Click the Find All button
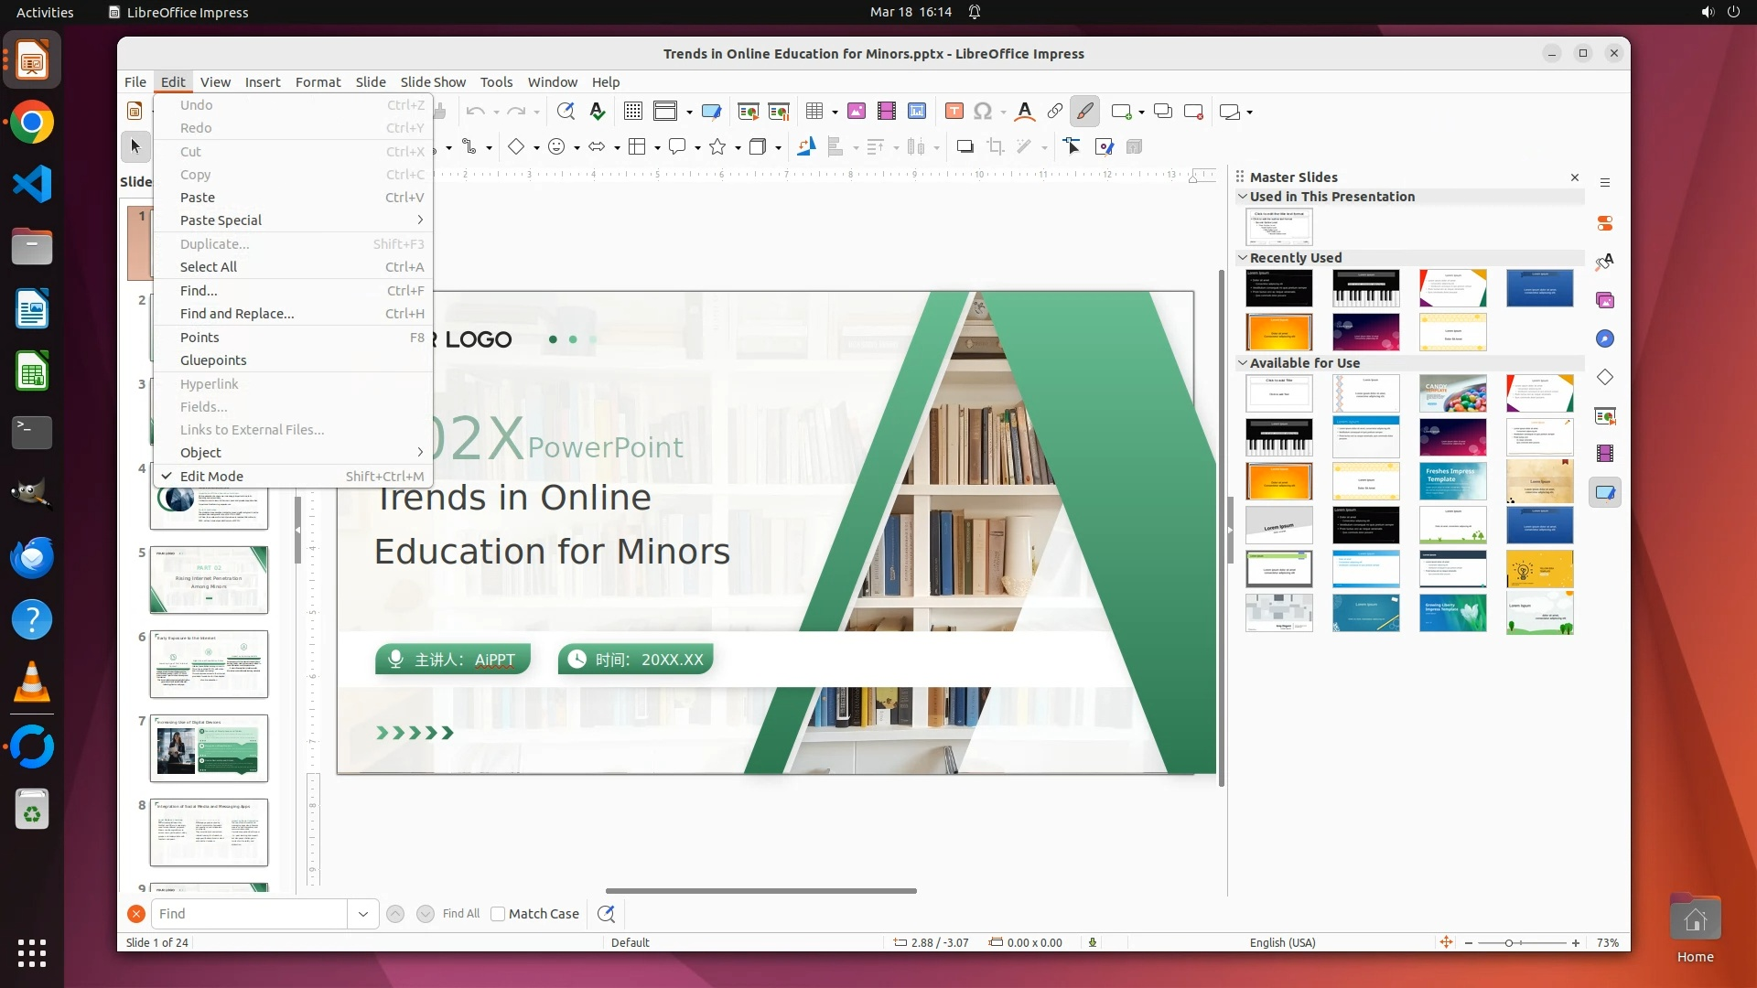 pyautogui.click(x=460, y=914)
